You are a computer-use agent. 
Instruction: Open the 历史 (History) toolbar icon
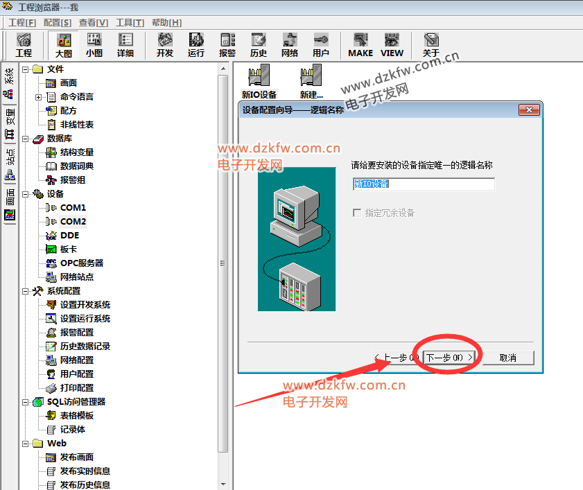(259, 45)
